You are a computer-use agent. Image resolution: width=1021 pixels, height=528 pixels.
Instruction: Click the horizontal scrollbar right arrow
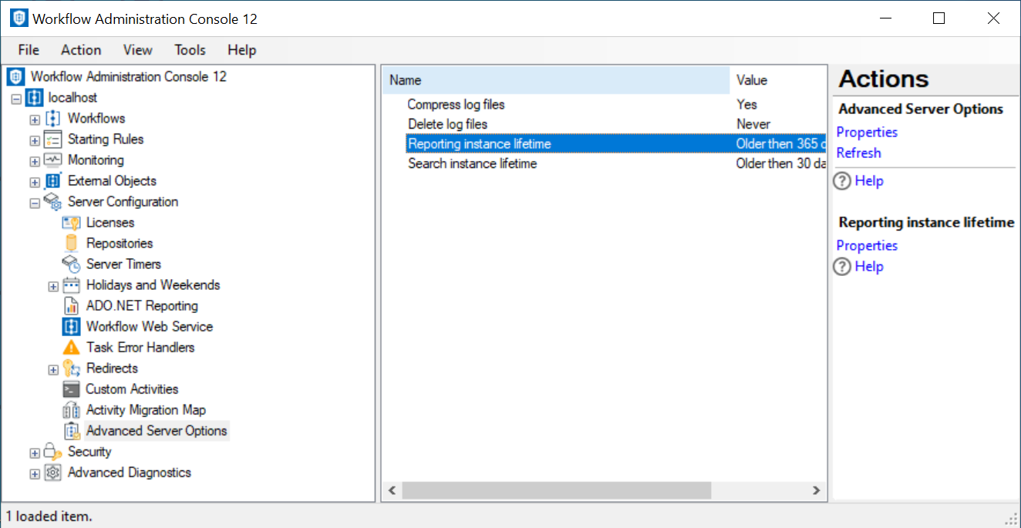point(816,490)
